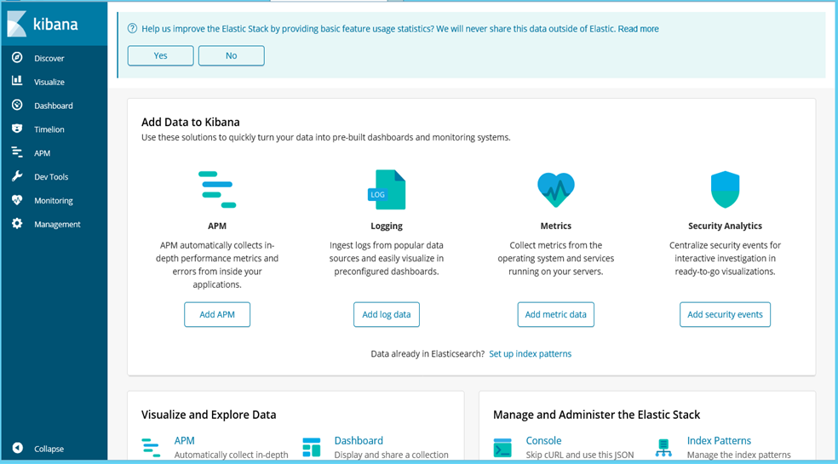This screenshot has height=464, width=838.
Task: Click the small APM icon under Visualize and Explore
Action: [151, 448]
